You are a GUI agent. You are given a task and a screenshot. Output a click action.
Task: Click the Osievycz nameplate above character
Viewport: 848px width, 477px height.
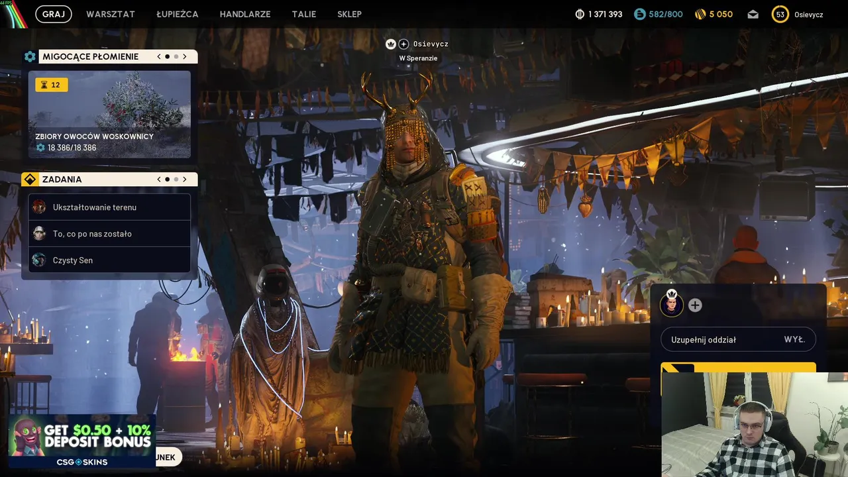tap(431, 44)
